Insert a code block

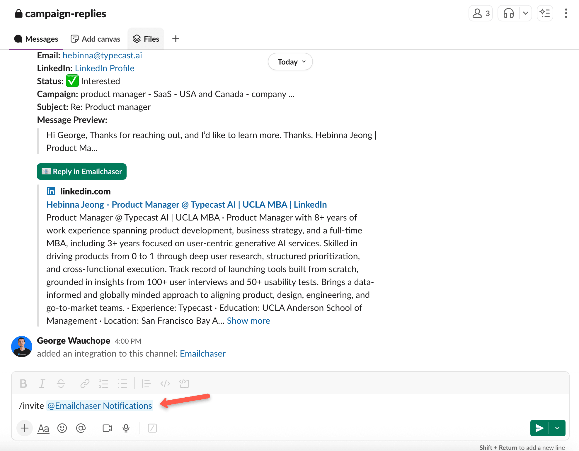coord(184,384)
